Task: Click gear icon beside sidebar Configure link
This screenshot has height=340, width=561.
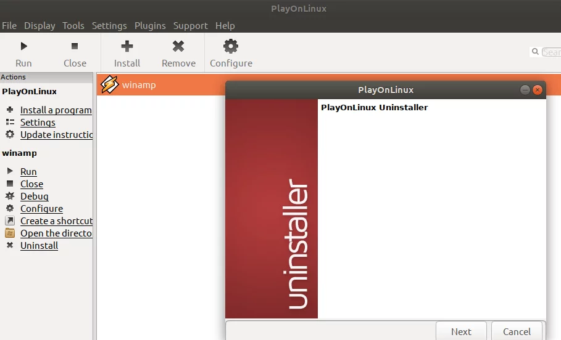Action: tap(10, 208)
